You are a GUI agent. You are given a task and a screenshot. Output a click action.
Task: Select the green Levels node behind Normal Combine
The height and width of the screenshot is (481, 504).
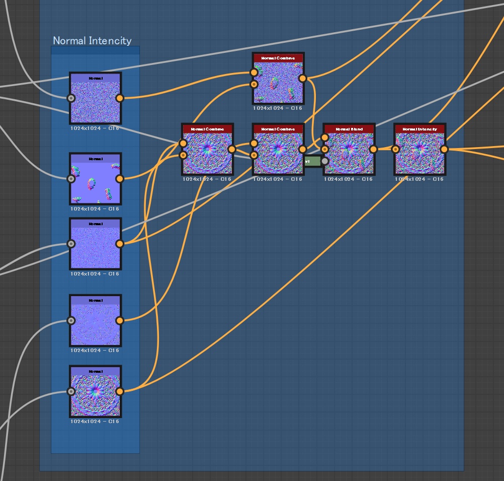[312, 161]
